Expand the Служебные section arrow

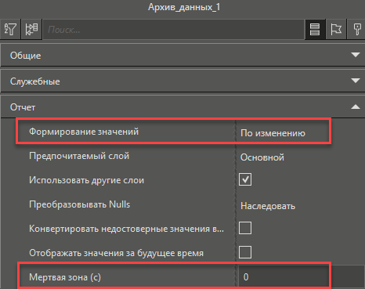point(356,81)
